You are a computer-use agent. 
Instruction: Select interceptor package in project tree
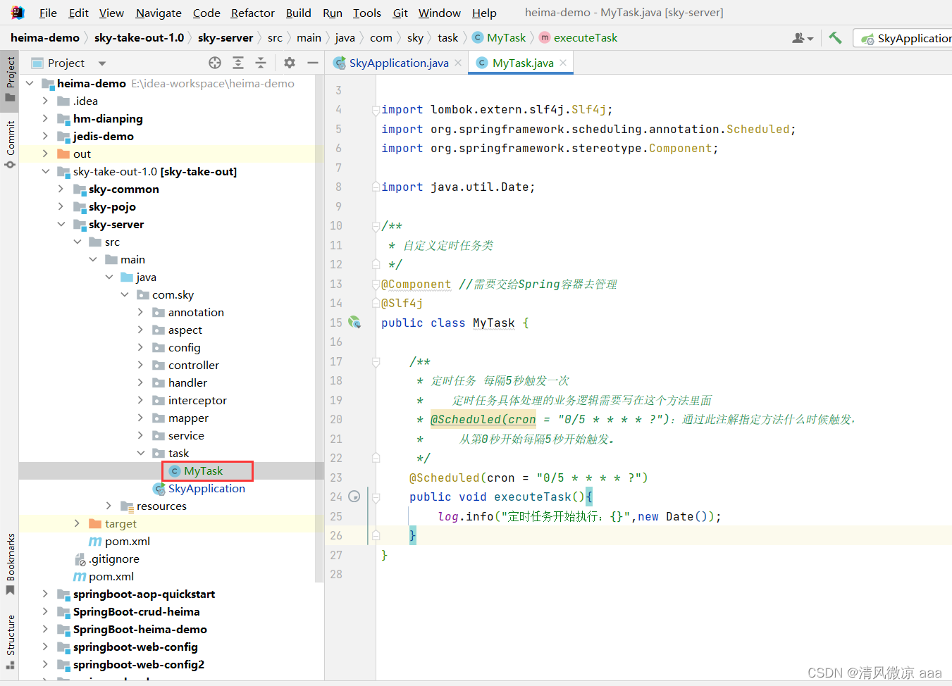[x=197, y=400]
